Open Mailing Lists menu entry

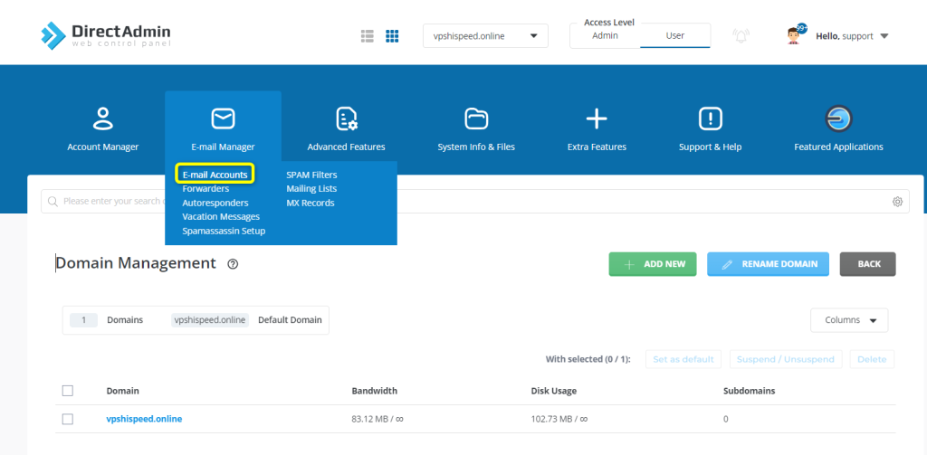311,188
